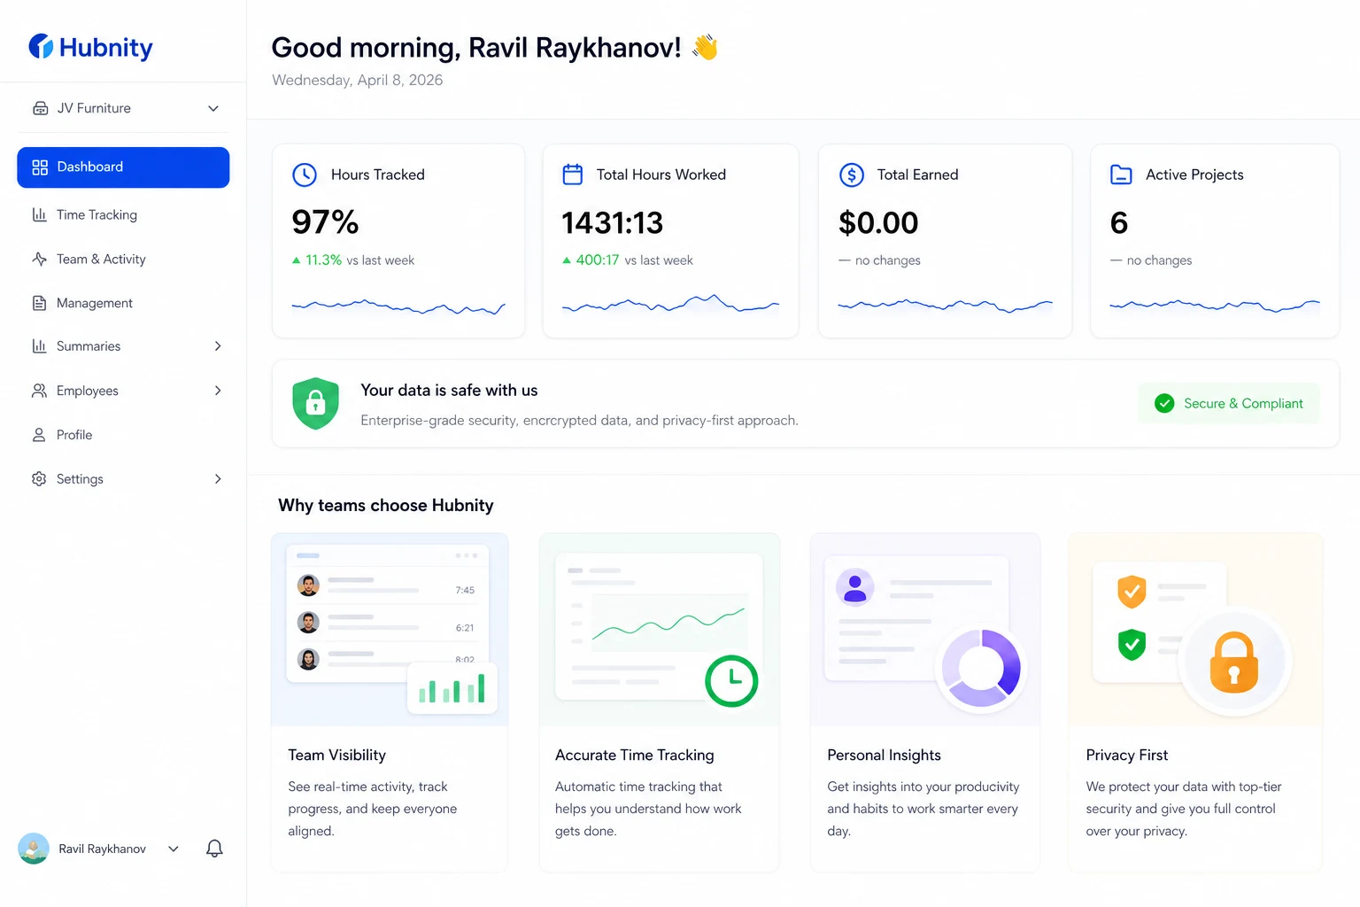1360x907 pixels.
Task: Click the green bar chart mini icon
Action: click(x=452, y=688)
